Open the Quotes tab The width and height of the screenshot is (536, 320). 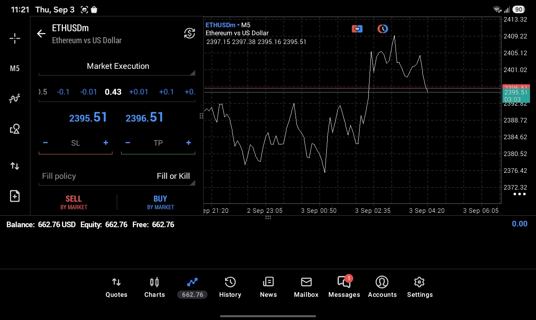point(116,288)
